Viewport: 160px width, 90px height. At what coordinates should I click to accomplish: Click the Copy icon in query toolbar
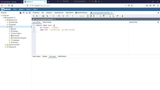click(x=54, y=16)
